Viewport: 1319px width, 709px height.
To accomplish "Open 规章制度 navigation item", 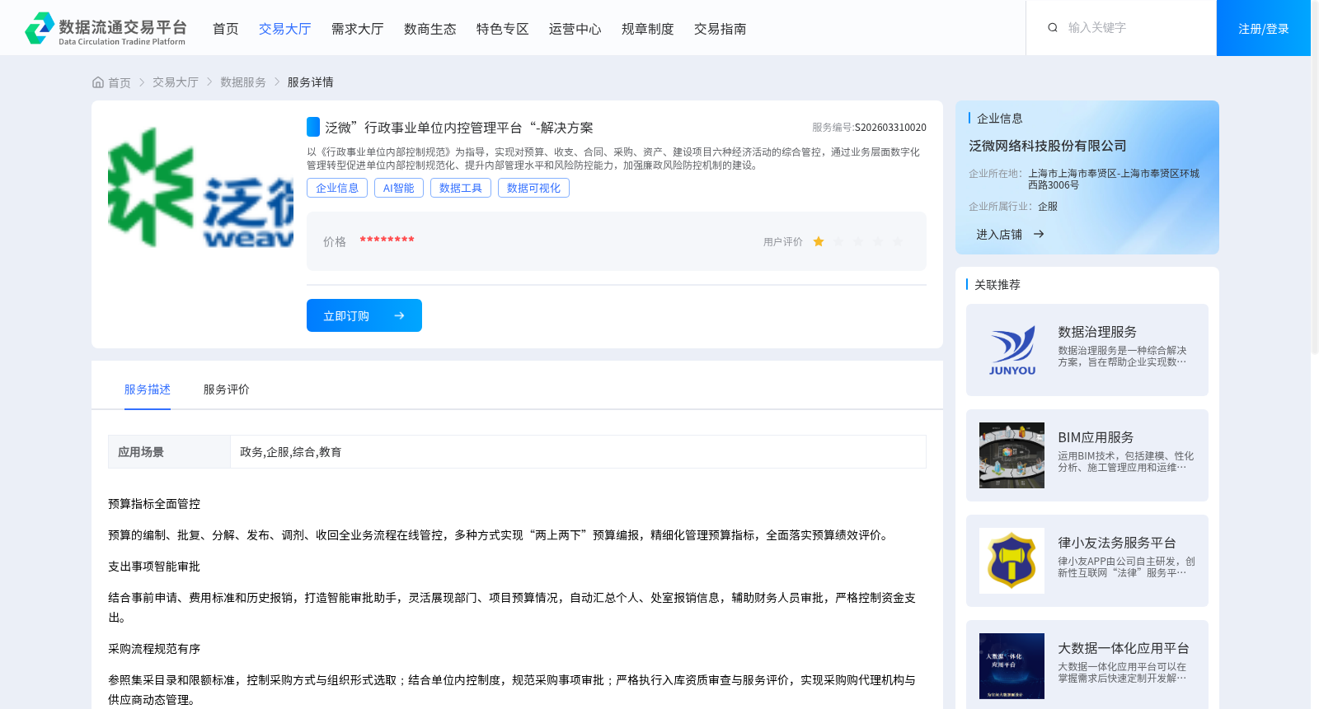I will click(x=648, y=29).
